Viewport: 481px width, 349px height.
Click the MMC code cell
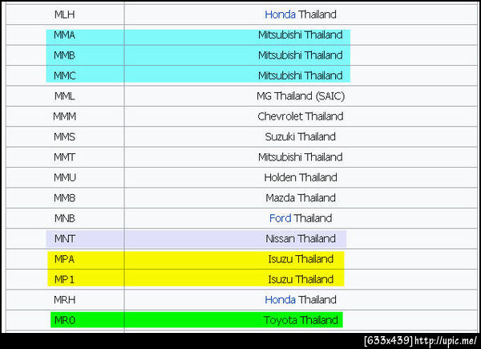(x=64, y=75)
